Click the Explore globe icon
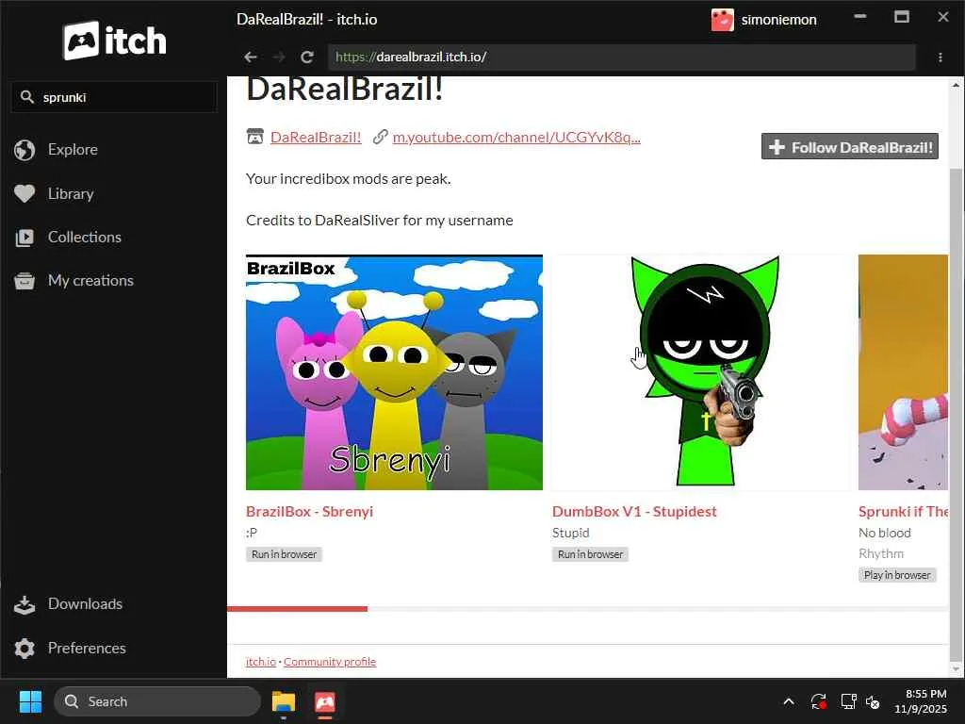 coord(25,150)
